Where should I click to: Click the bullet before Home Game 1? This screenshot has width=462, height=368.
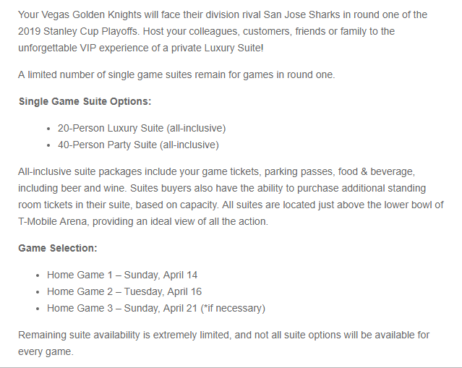point(38,275)
